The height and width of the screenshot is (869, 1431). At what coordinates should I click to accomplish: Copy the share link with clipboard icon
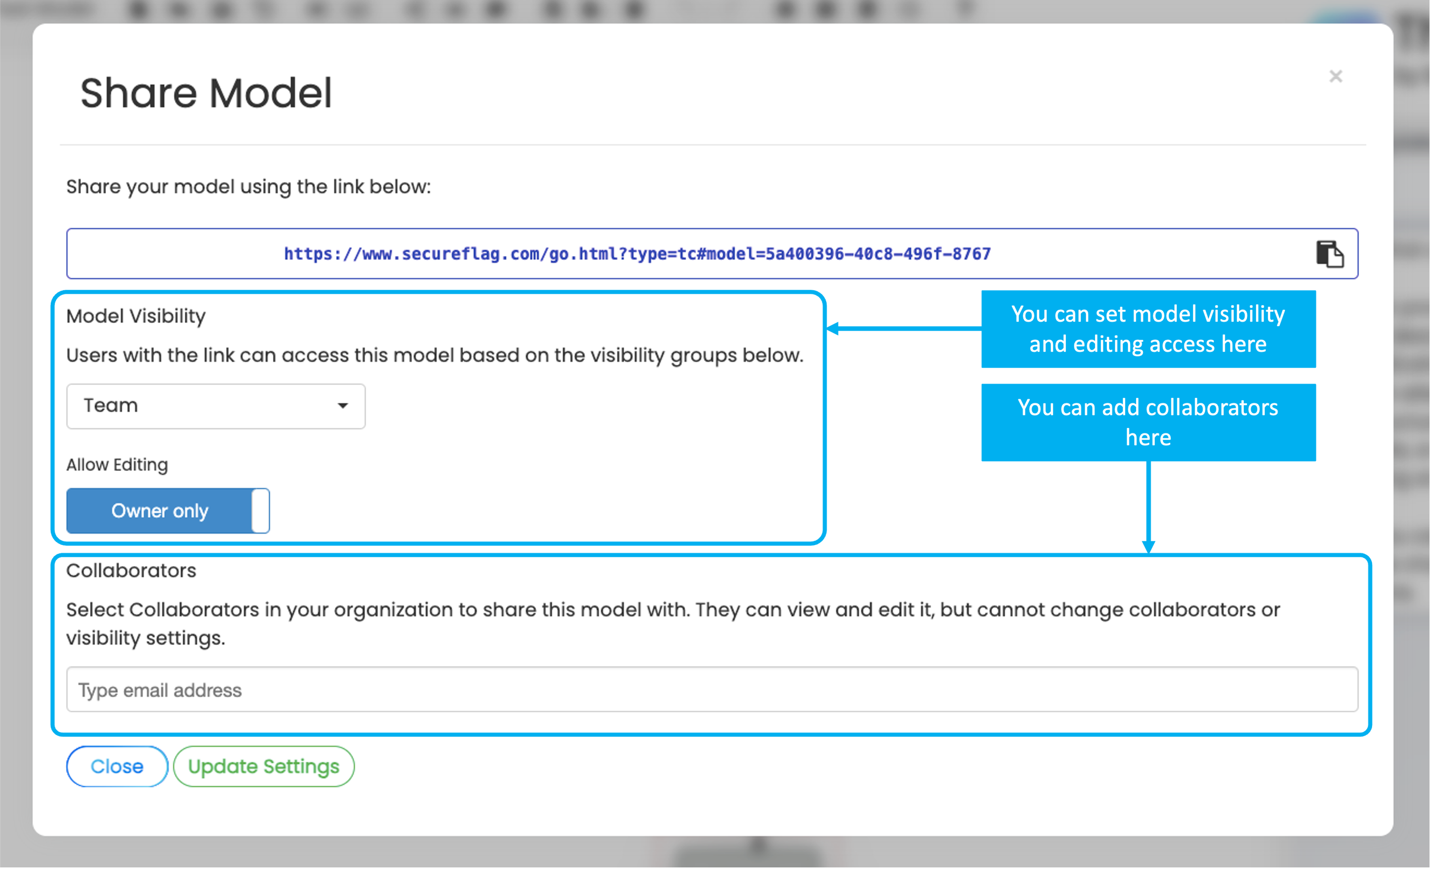1329,255
